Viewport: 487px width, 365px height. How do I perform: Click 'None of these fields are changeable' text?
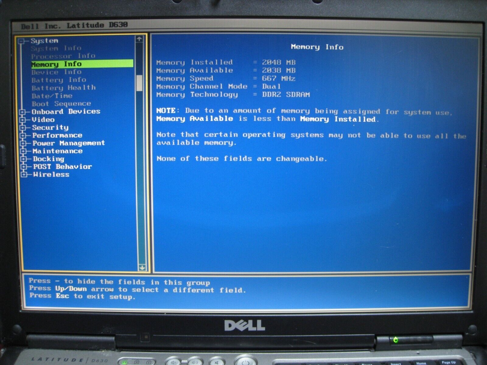(242, 158)
